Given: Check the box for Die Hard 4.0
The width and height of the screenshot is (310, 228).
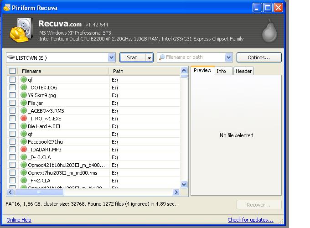Looking at the screenshot, I should point(12,126).
